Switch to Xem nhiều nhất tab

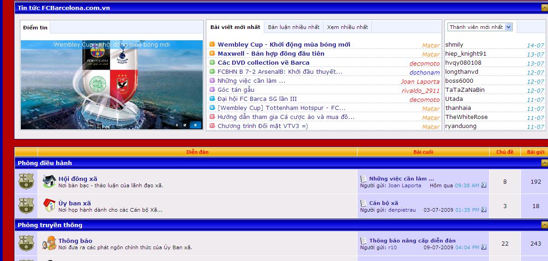point(347,27)
